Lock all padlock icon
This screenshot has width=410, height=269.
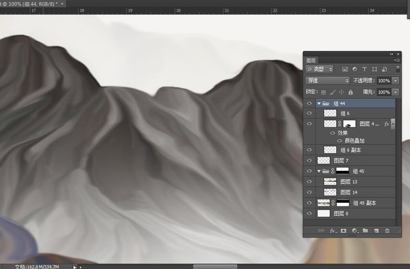[351, 92]
